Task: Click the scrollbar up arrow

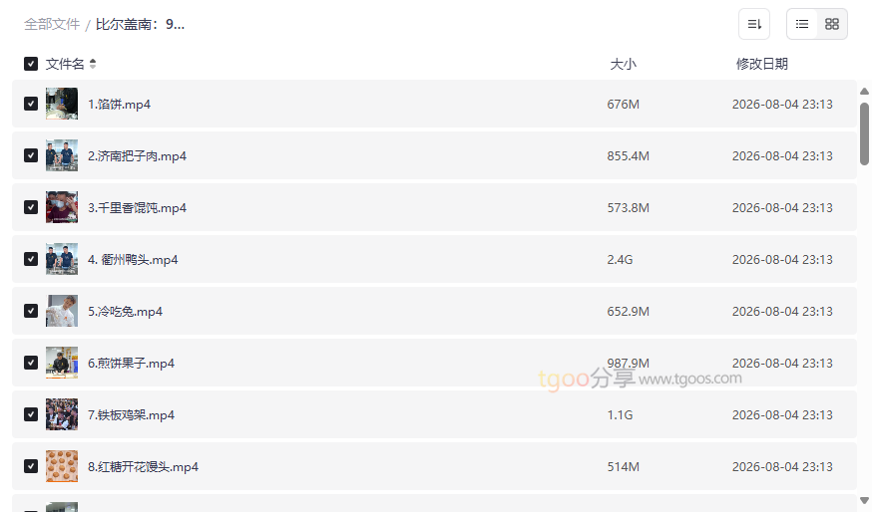Action: click(x=864, y=91)
